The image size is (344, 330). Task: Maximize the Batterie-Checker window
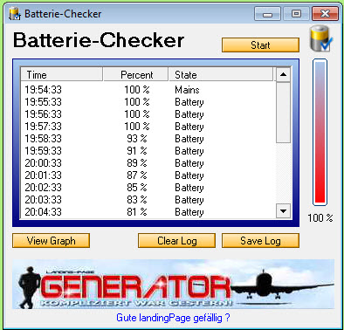pos(296,14)
